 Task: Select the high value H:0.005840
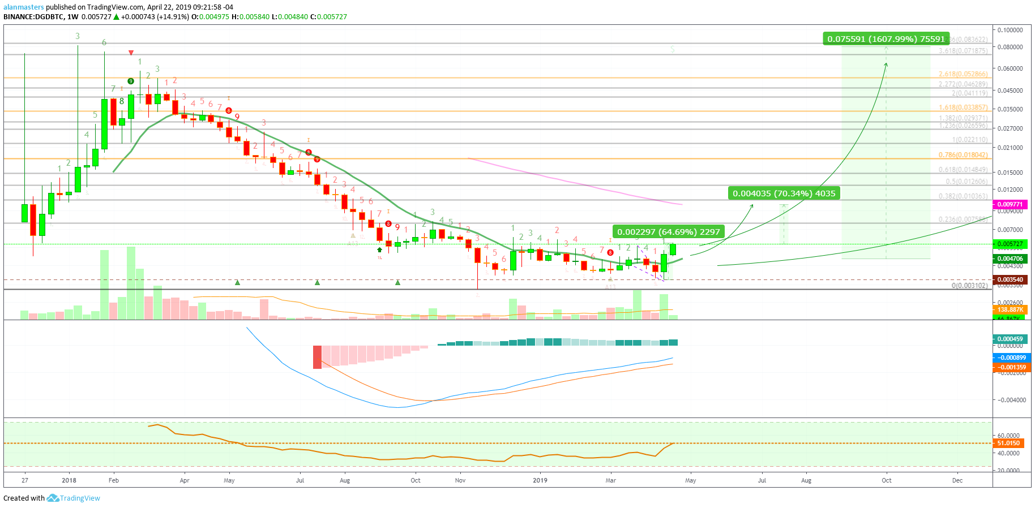click(250, 17)
